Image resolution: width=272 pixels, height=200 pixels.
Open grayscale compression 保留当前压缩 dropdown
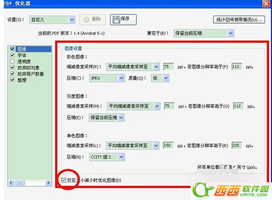tap(106, 118)
